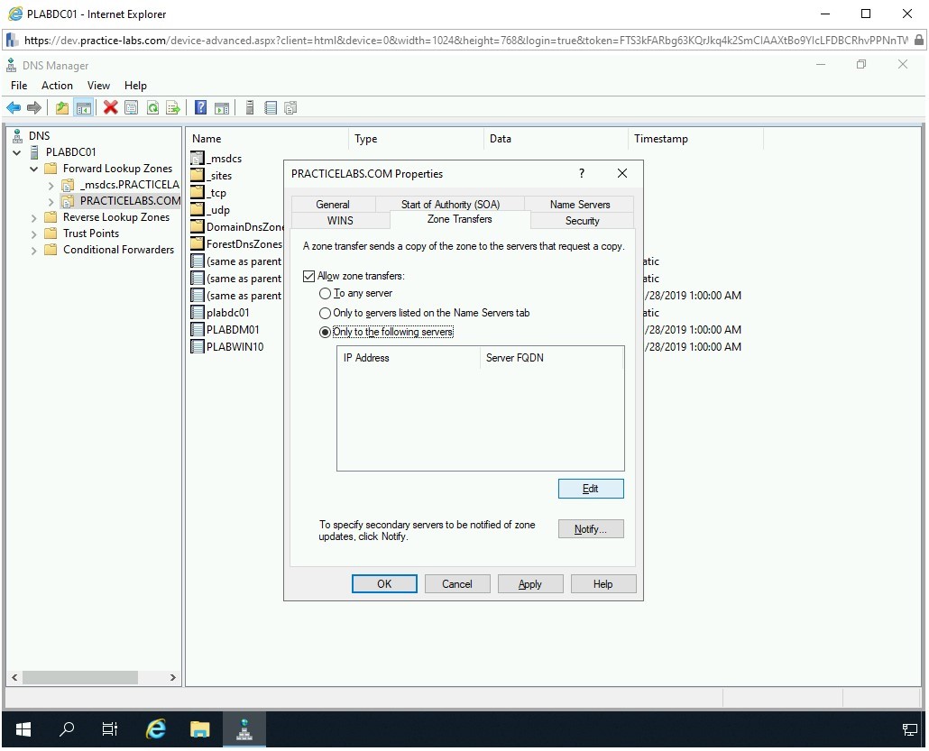
Task: Collapse the Forward Lookup Zones node
Action: (x=34, y=169)
